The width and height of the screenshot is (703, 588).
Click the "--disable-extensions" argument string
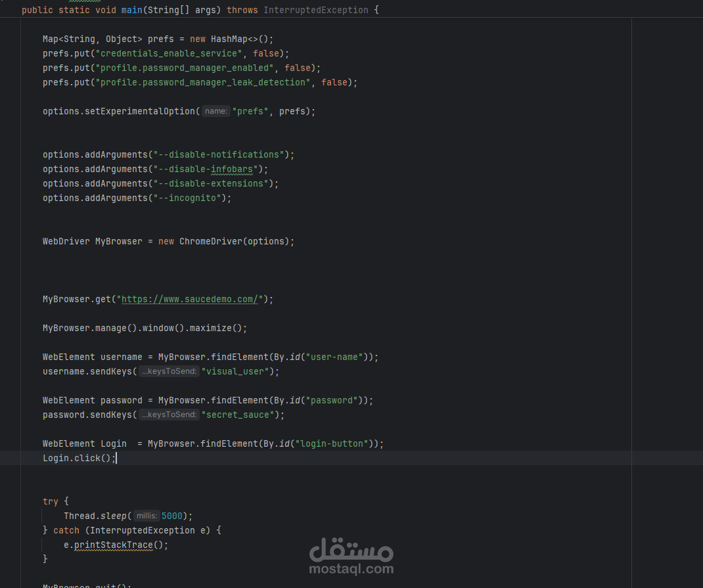(211, 183)
